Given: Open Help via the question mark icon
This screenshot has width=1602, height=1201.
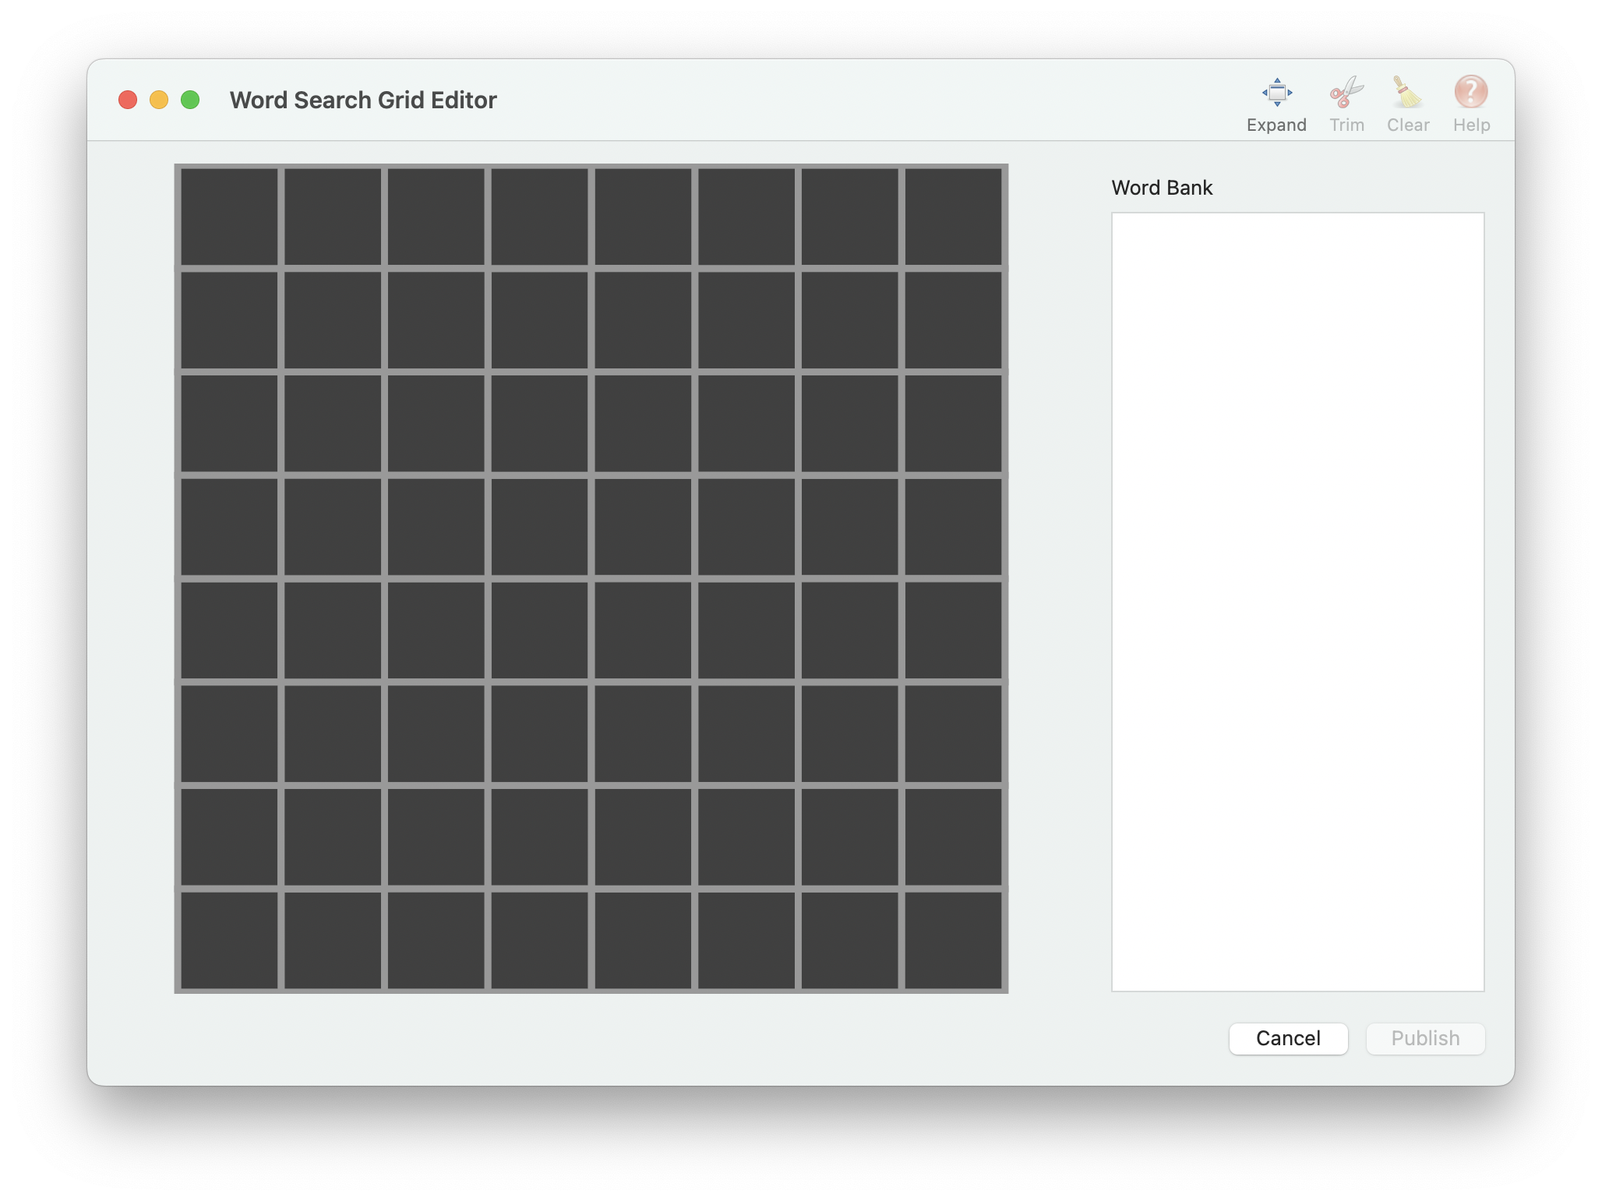Looking at the screenshot, I should pyautogui.click(x=1470, y=93).
